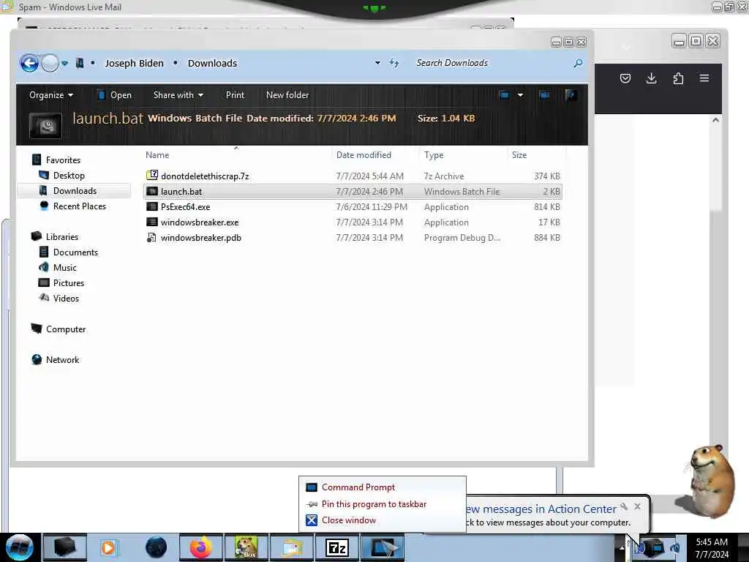
Task: Sort files by Type column
Action: 434,155
